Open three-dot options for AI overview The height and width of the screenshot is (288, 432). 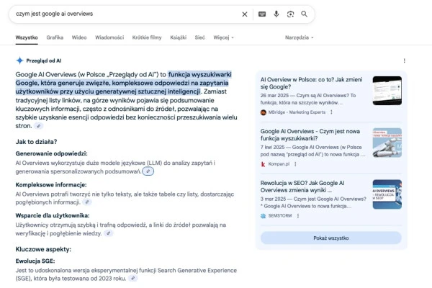tap(404, 61)
